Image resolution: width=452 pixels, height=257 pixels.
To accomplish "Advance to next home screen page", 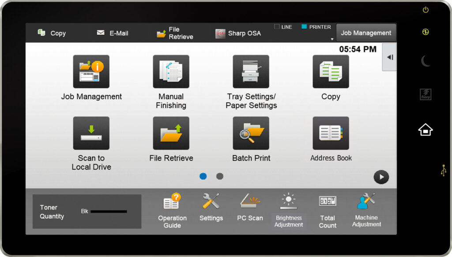I will pos(381,177).
